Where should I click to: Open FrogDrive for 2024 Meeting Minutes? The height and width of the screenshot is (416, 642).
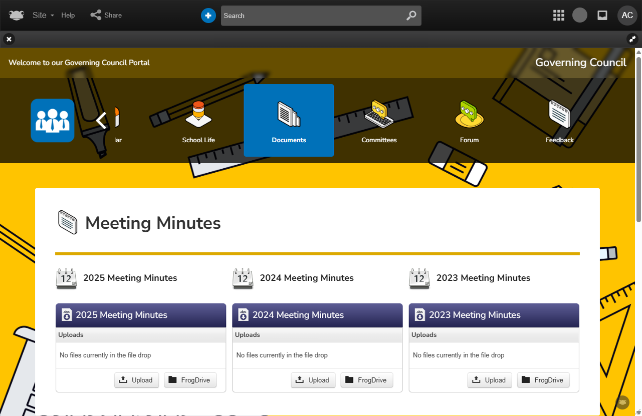(367, 380)
